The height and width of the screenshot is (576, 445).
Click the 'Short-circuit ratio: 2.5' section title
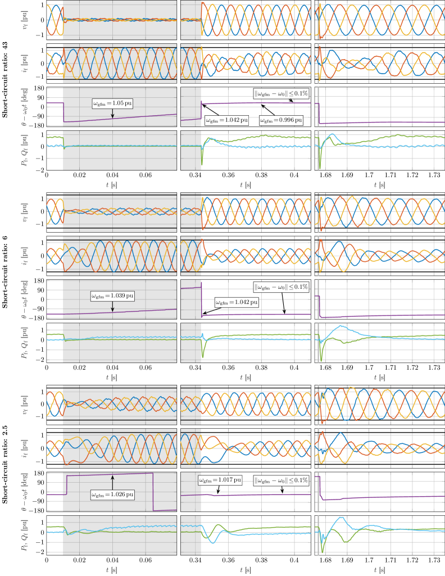tap(4, 465)
